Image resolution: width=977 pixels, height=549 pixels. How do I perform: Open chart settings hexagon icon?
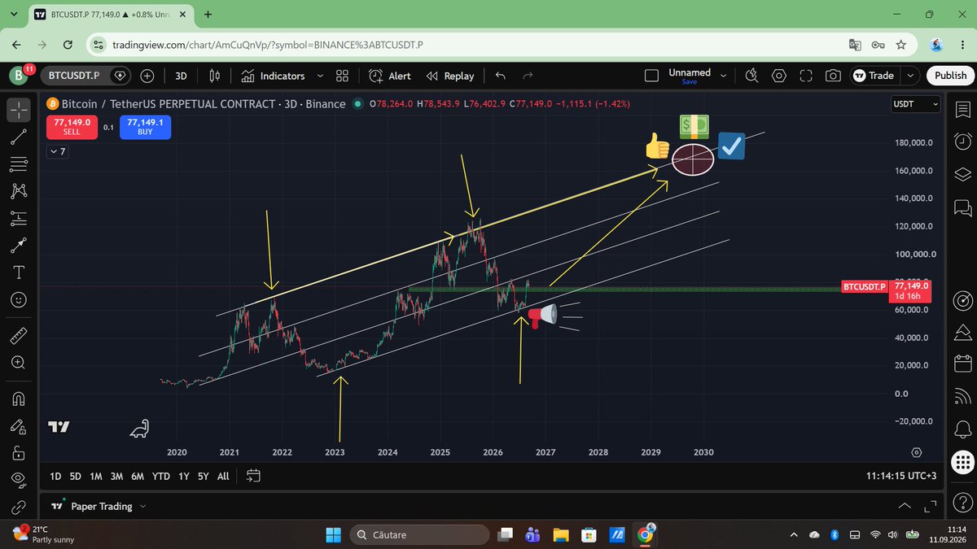coord(778,76)
